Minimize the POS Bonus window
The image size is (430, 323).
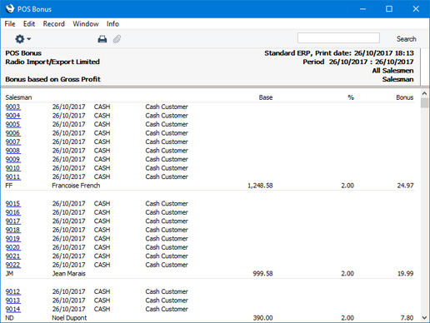click(x=362, y=9)
